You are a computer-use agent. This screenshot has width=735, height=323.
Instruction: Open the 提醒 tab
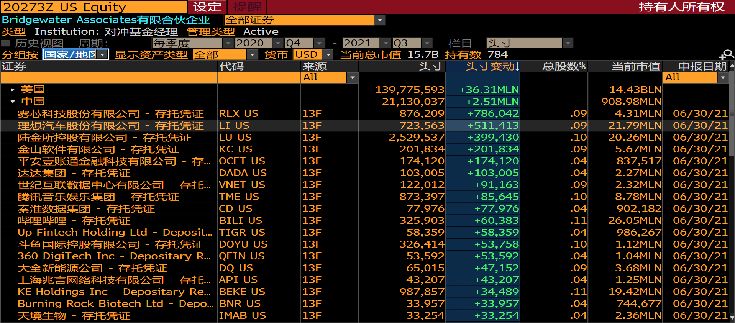(x=247, y=7)
